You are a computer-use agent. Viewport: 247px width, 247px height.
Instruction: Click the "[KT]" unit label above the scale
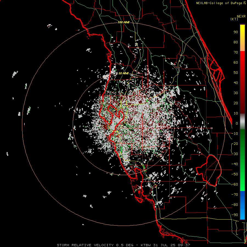click(234, 19)
